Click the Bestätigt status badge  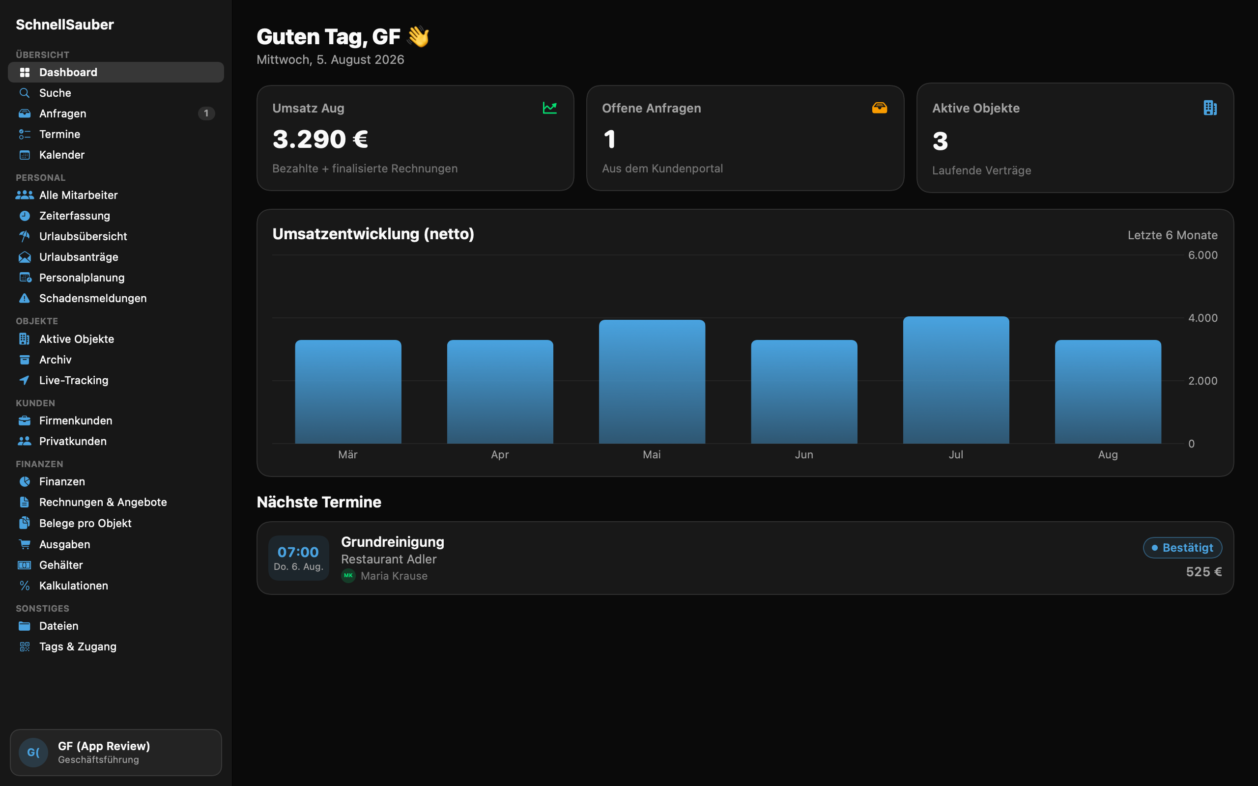[x=1182, y=548]
